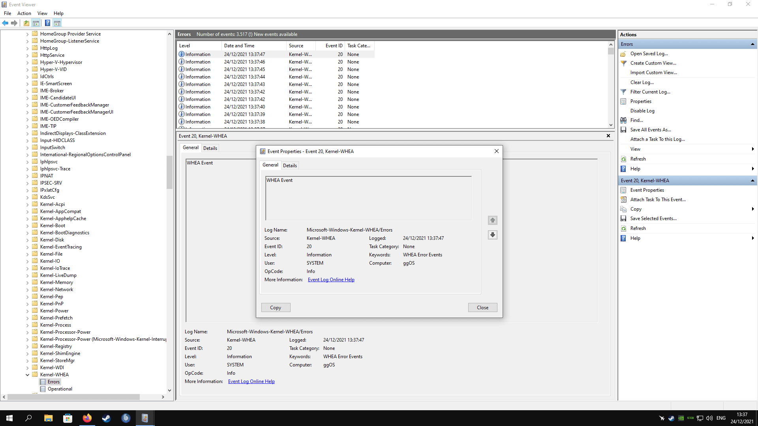The width and height of the screenshot is (758, 426).
Task: Close the Event Properties dialog with X
Action: point(497,151)
